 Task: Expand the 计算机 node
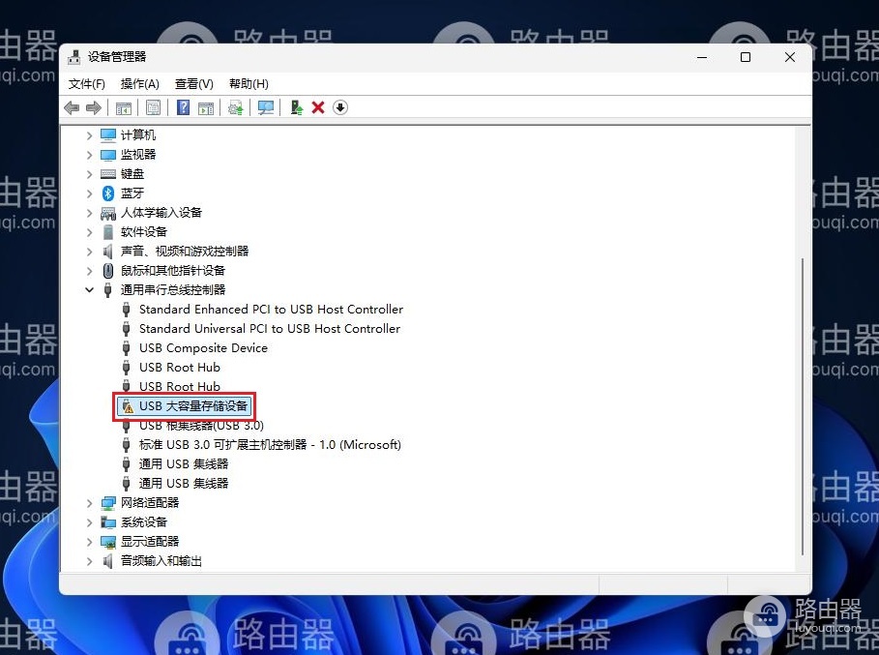(x=89, y=135)
